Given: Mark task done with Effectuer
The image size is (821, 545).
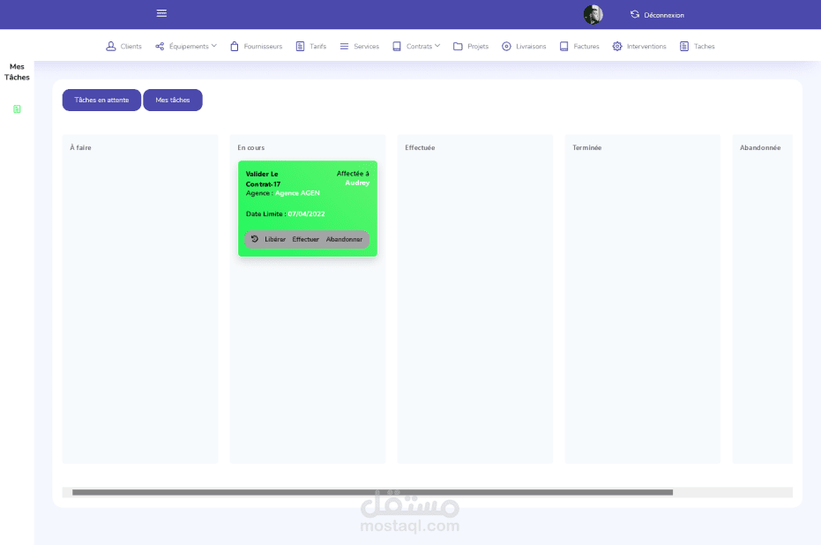Looking at the screenshot, I should click(x=305, y=239).
